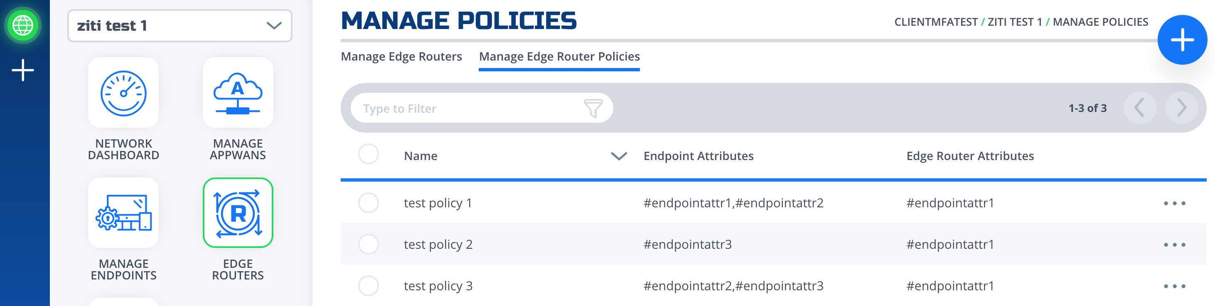Click the filter funnel icon
1215x306 pixels.
point(593,108)
